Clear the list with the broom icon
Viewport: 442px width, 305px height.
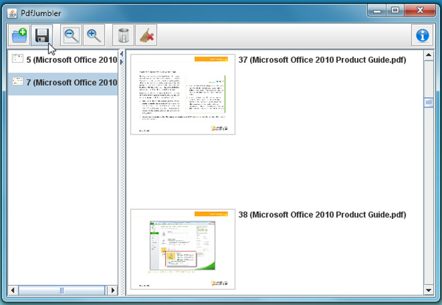point(146,35)
